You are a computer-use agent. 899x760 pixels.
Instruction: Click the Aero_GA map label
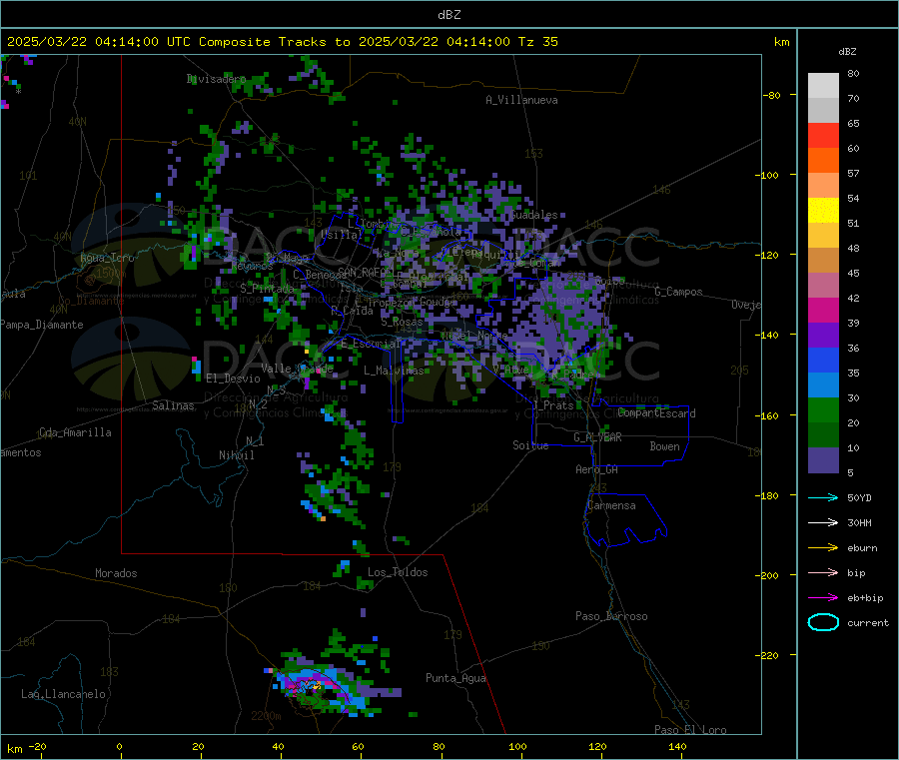click(x=597, y=469)
